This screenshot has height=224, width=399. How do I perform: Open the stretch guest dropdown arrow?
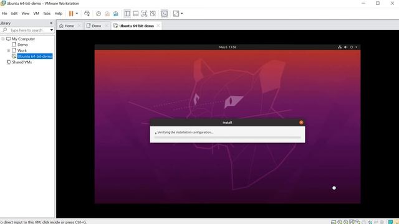pos(181,14)
